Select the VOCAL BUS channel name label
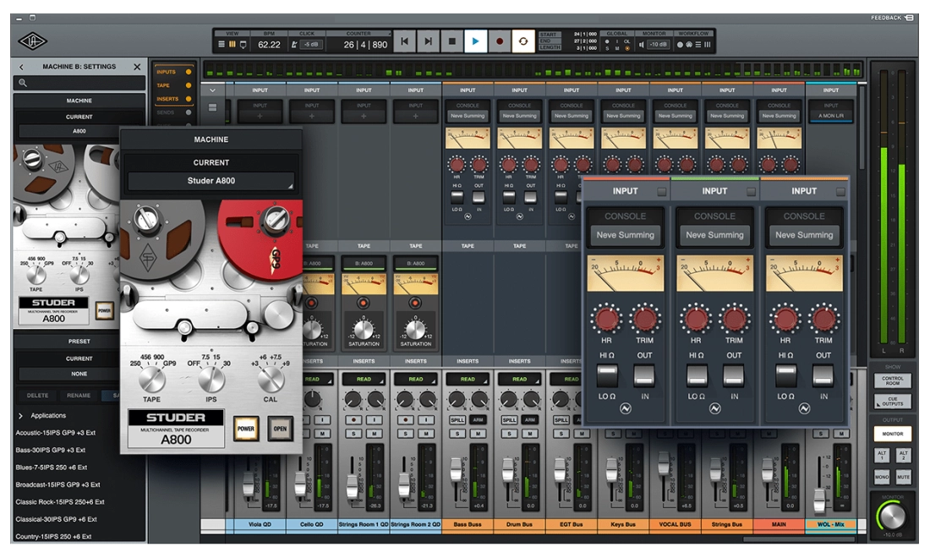 pyautogui.click(x=675, y=525)
